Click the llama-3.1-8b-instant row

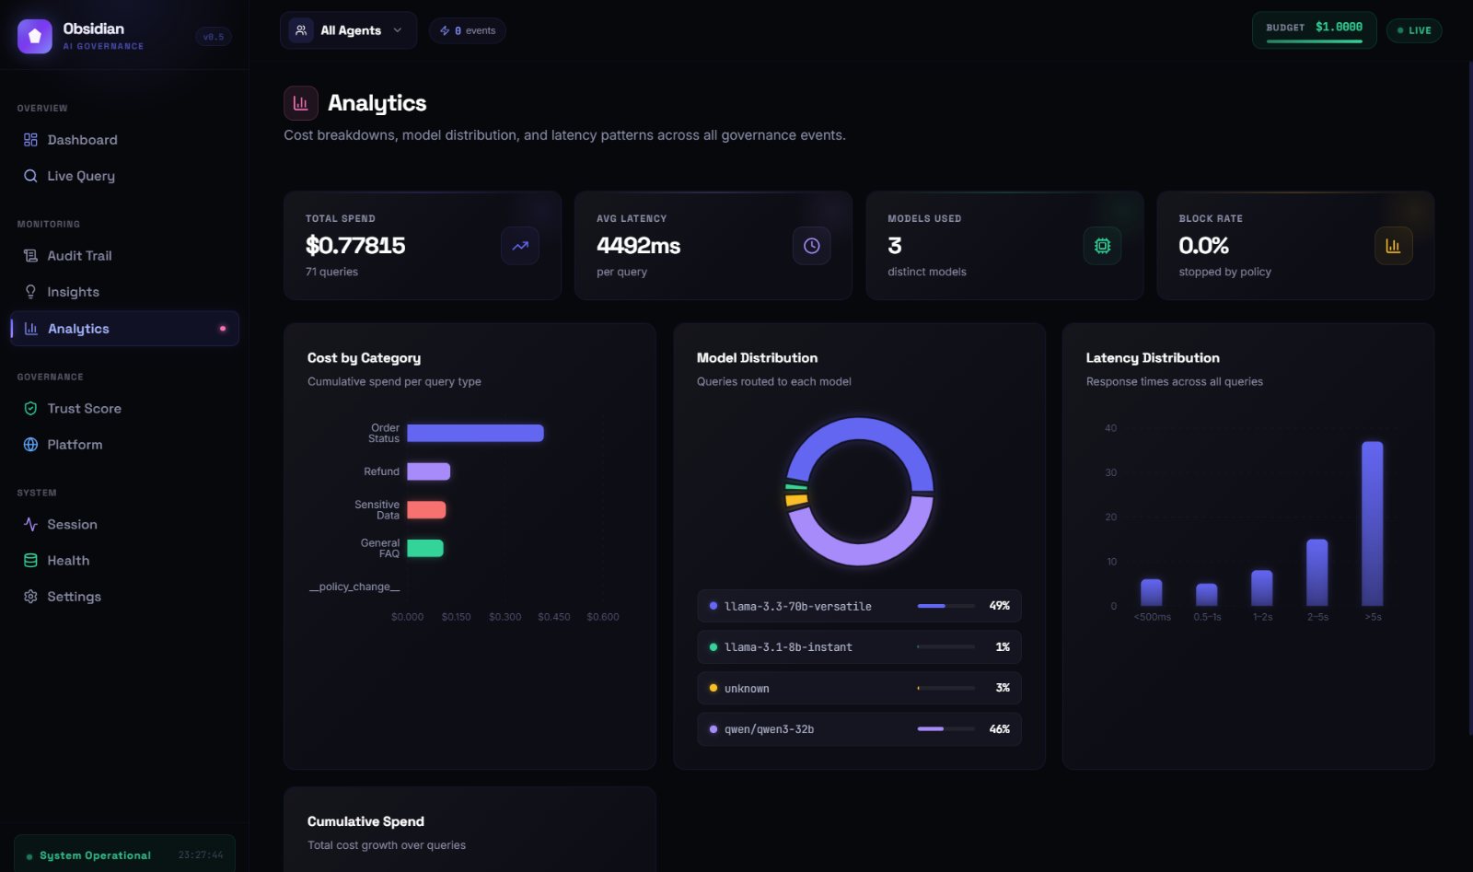coord(859,647)
